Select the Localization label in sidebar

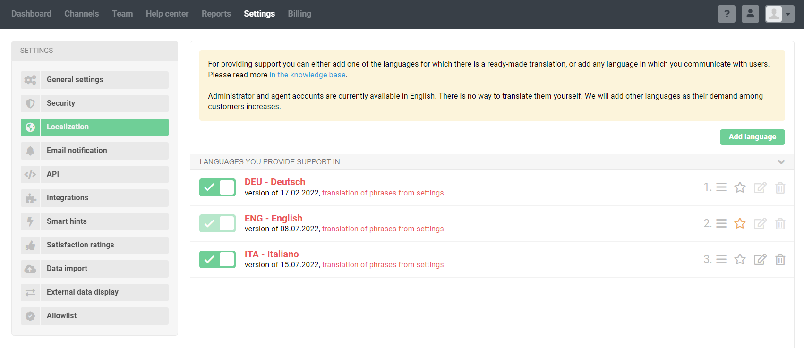[68, 127]
